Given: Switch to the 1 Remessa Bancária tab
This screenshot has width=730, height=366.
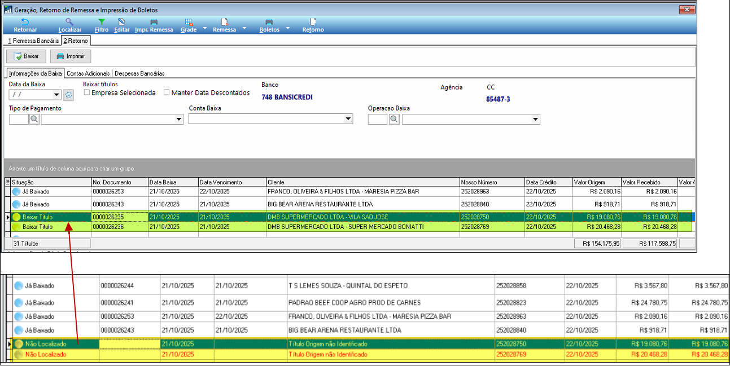Looking at the screenshot, I should tap(32, 41).
